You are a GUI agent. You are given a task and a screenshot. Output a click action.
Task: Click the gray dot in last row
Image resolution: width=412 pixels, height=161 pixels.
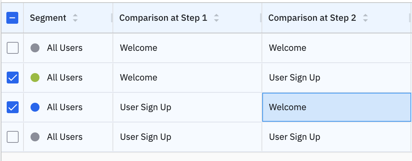[35, 137]
